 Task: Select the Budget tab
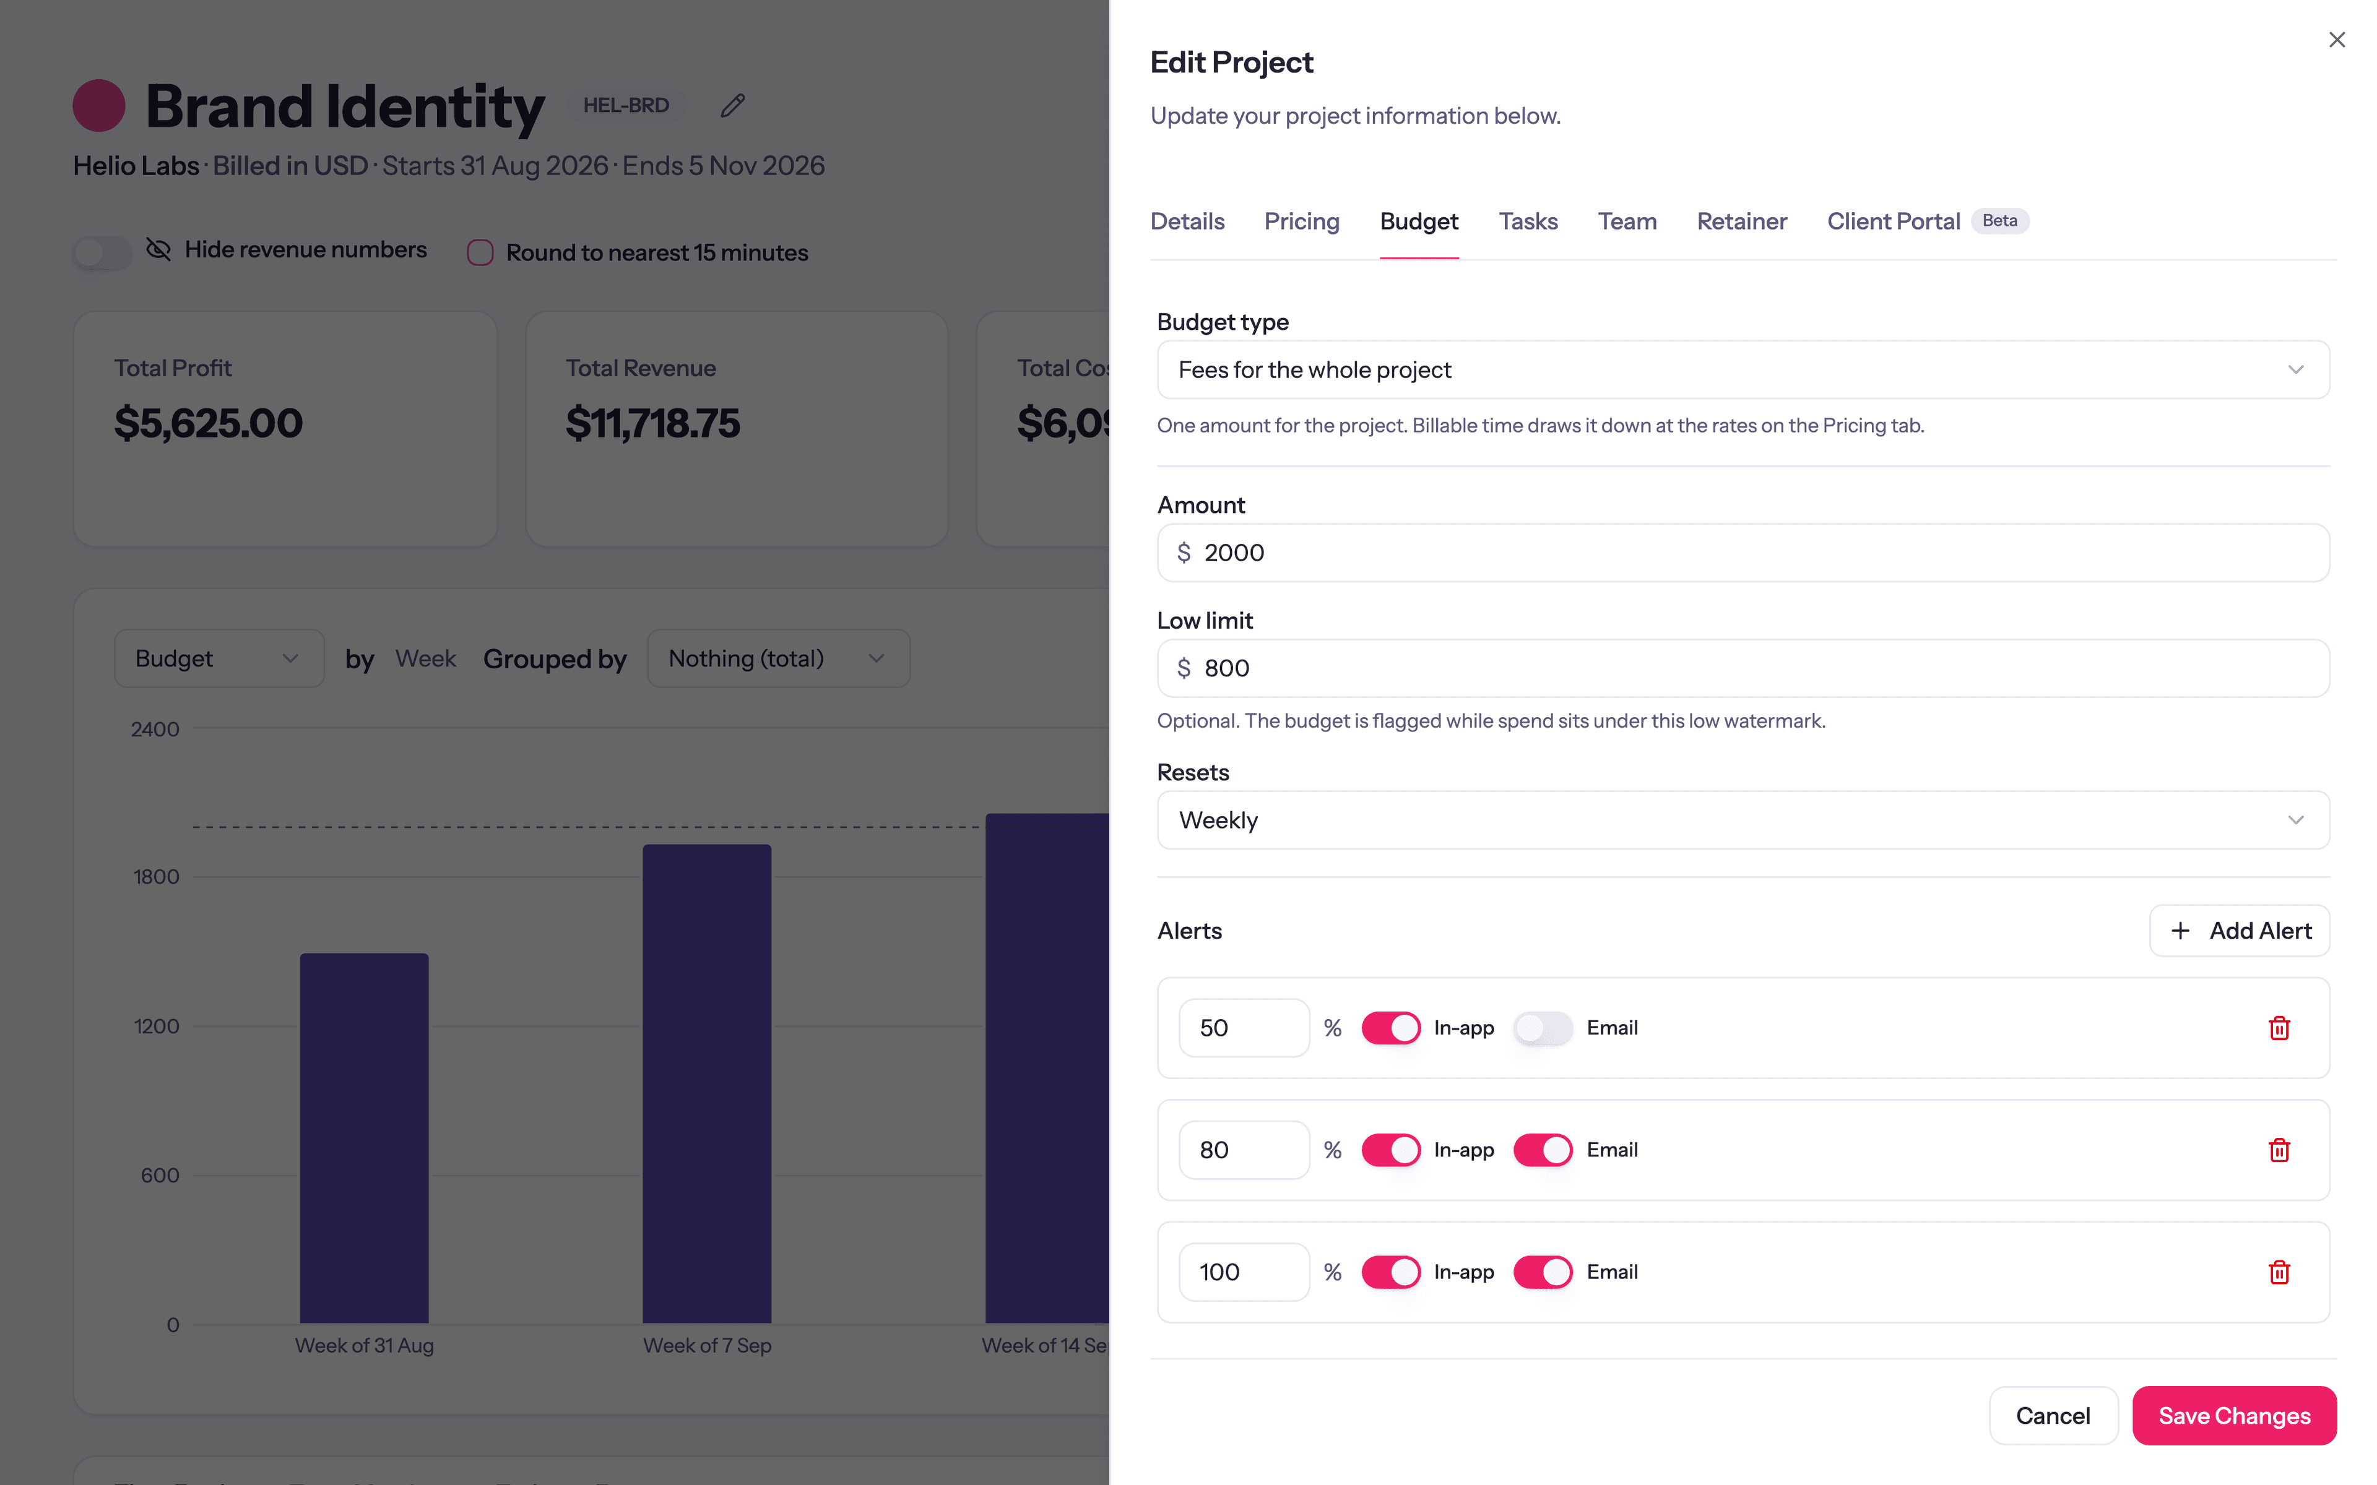pyautogui.click(x=1418, y=221)
